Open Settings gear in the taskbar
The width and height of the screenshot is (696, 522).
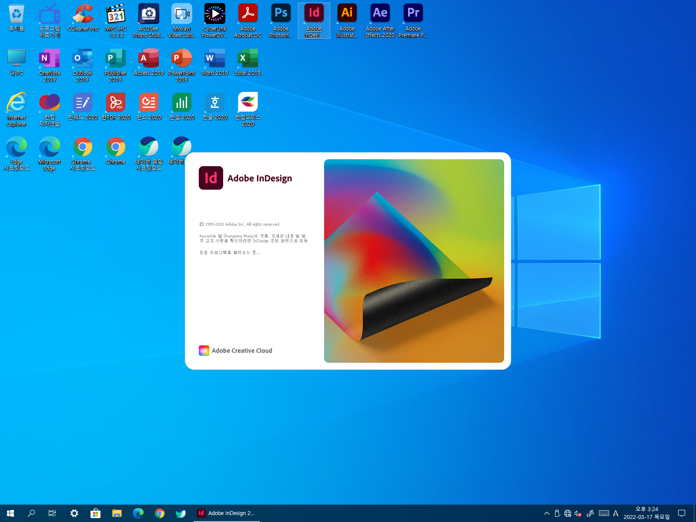coord(74,513)
